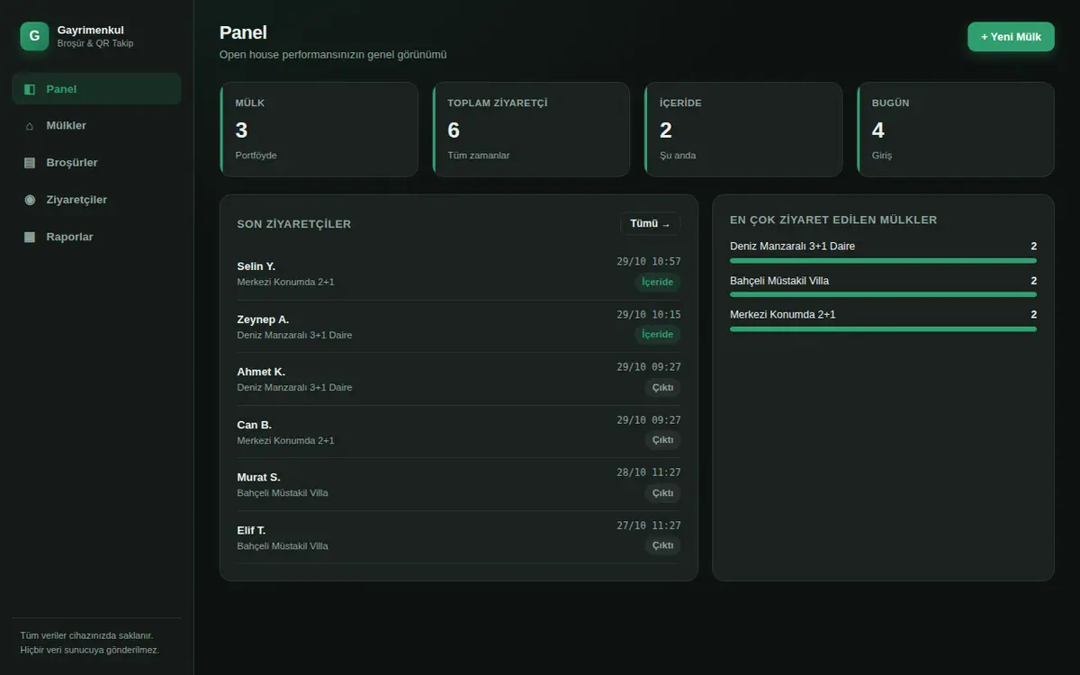The width and height of the screenshot is (1080, 675).
Task: Click the timestamp 29/10 10:57
Action: [649, 262]
